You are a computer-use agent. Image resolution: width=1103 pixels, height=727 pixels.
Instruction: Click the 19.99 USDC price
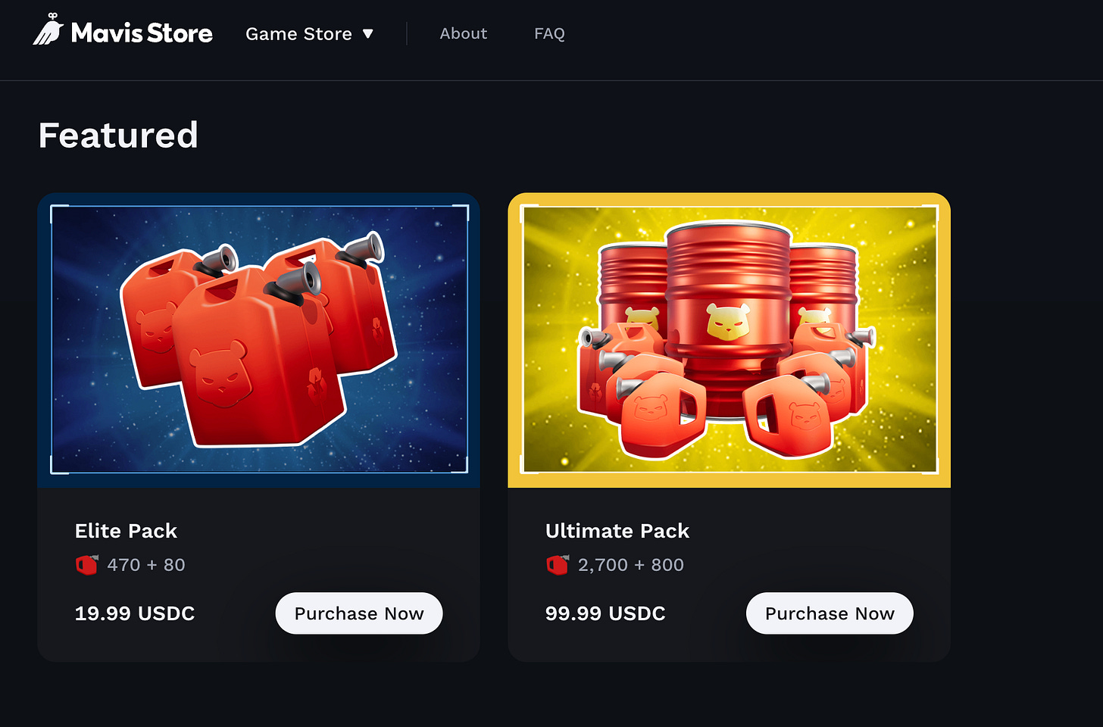[135, 613]
